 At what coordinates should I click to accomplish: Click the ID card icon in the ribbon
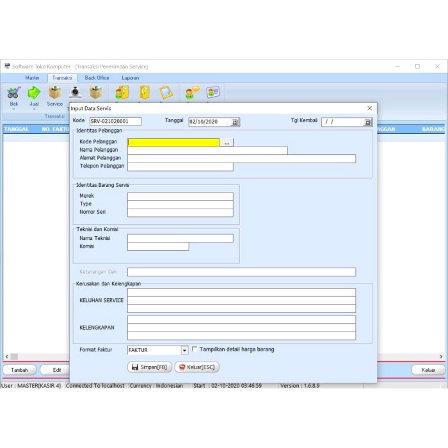point(213,93)
